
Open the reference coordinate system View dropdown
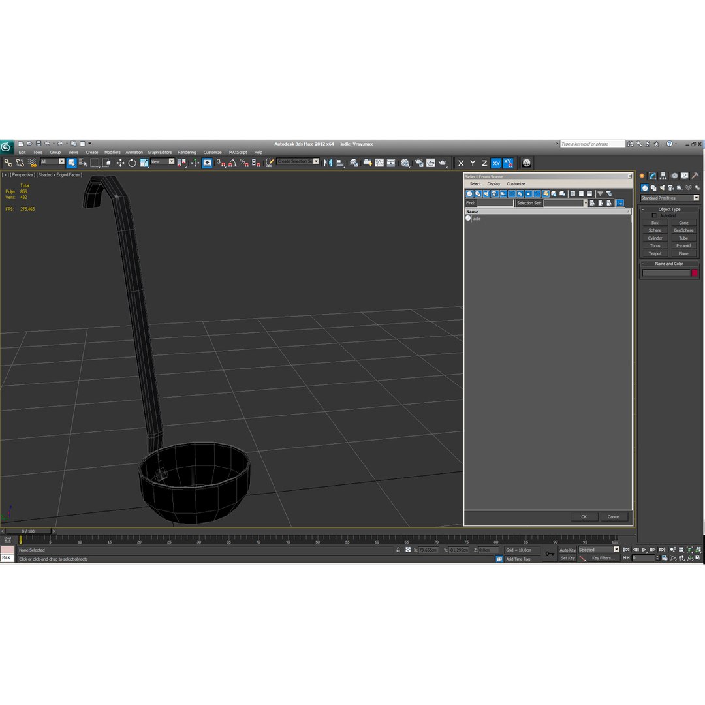[x=163, y=161]
